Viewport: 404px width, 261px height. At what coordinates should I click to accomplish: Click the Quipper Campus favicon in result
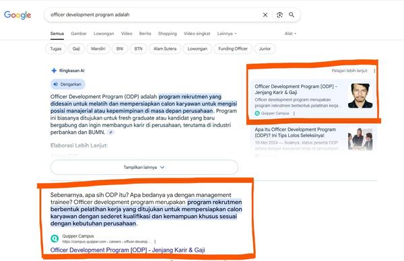pos(55,238)
